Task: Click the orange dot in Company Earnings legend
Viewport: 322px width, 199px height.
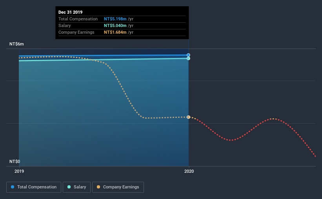Action: [x=98, y=187]
